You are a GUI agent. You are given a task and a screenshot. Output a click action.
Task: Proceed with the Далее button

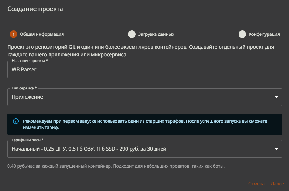coord(277,184)
